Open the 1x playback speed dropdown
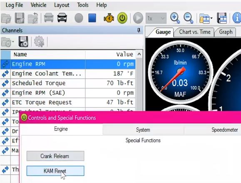The image size is (241, 183). coord(156,18)
